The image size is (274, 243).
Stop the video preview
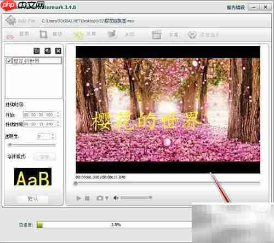click(x=87, y=198)
